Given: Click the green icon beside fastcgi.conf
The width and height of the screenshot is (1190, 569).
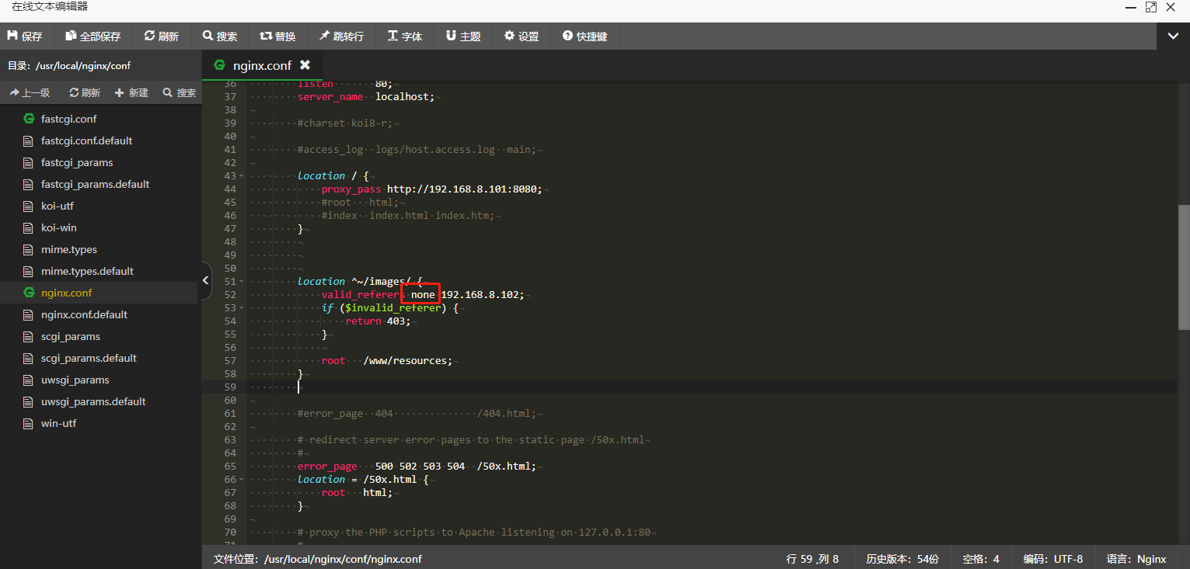Looking at the screenshot, I should click(29, 119).
